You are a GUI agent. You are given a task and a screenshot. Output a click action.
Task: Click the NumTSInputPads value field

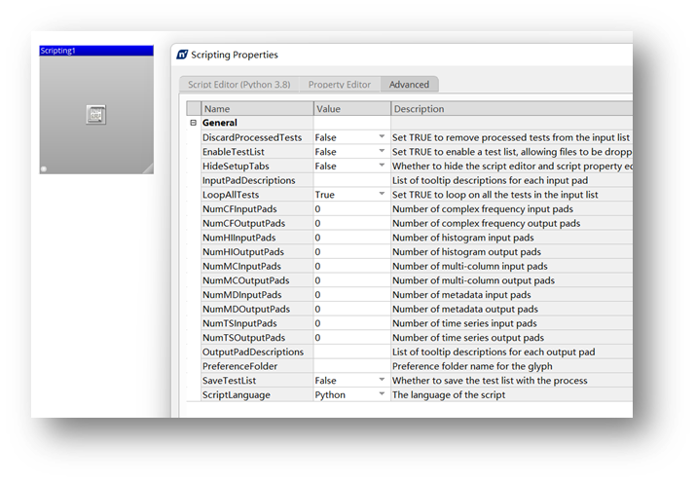click(350, 323)
